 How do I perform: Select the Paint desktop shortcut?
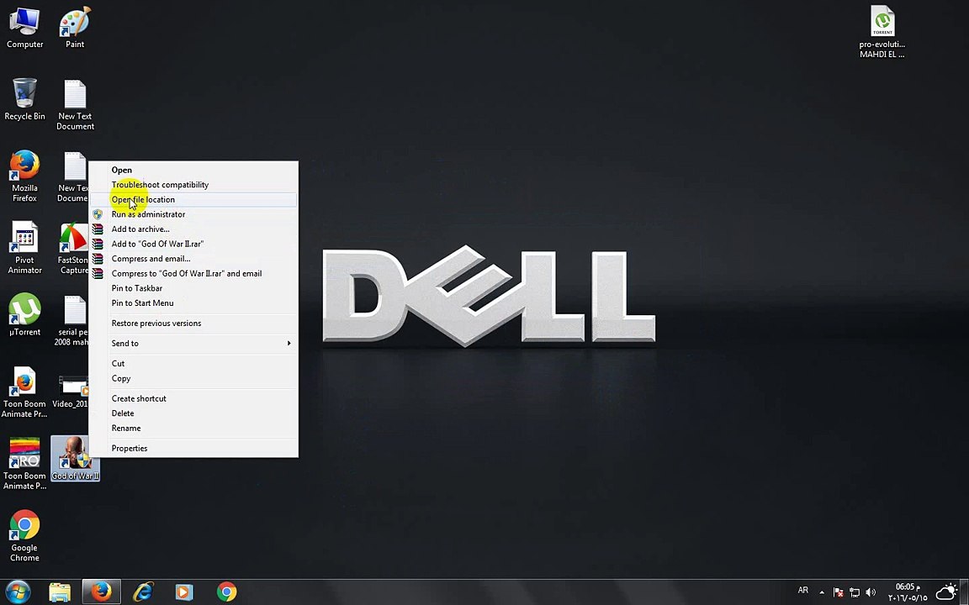[x=75, y=27]
